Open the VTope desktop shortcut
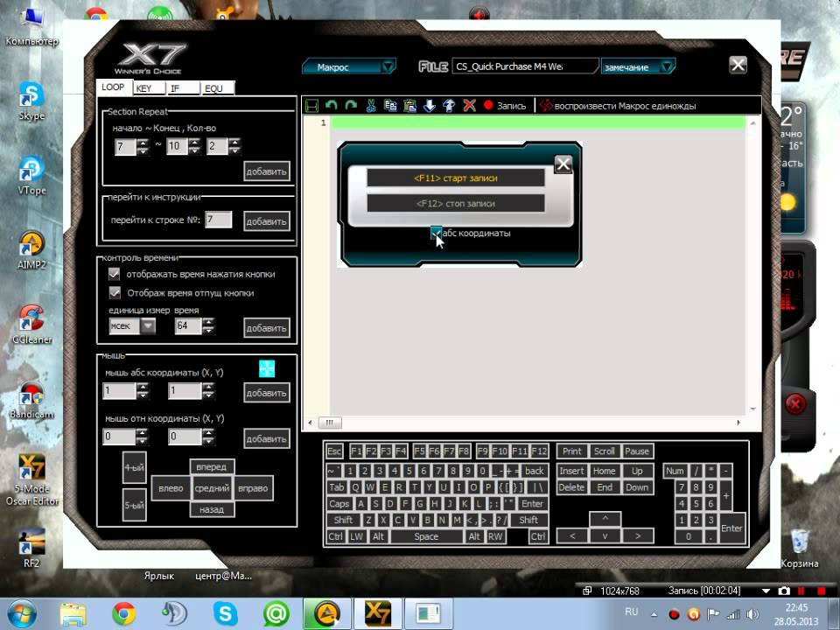Image resolution: width=840 pixels, height=630 pixels. [x=31, y=176]
